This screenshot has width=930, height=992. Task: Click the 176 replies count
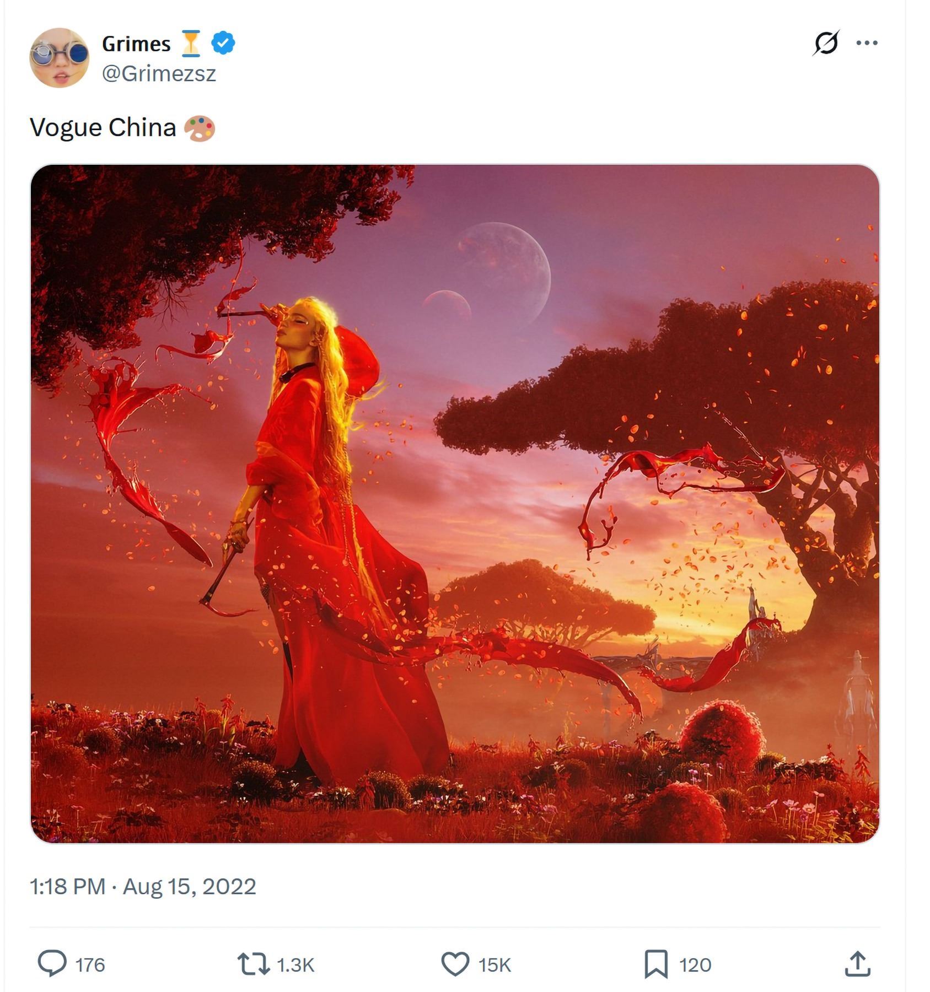click(x=90, y=965)
